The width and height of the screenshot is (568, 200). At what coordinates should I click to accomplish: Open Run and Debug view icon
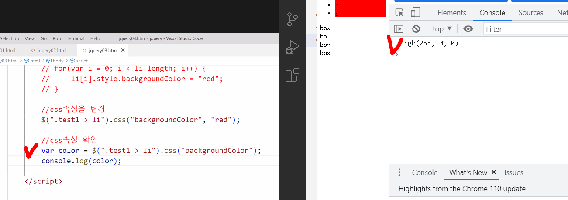tap(292, 47)
